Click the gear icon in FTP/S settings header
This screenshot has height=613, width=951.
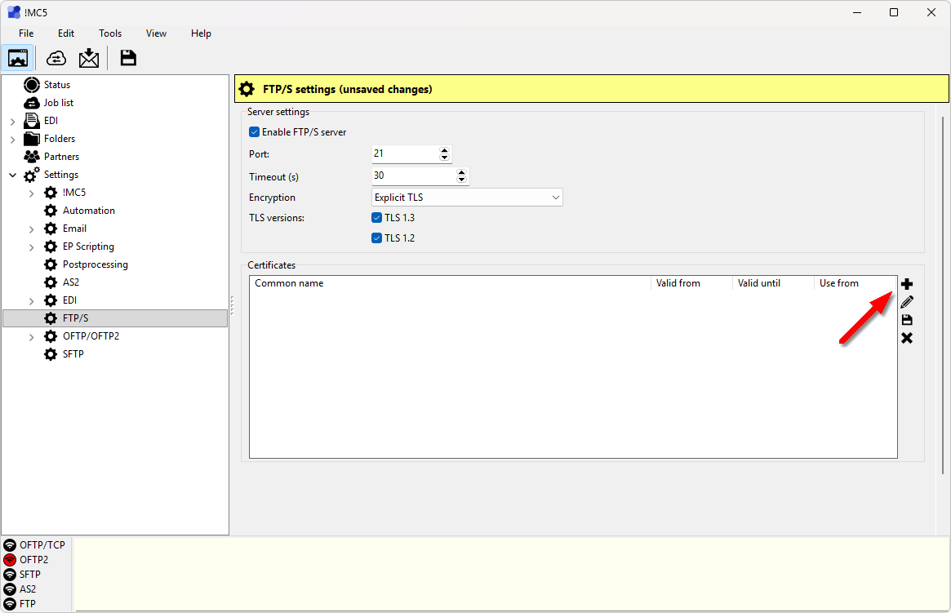tap(247, 89)
